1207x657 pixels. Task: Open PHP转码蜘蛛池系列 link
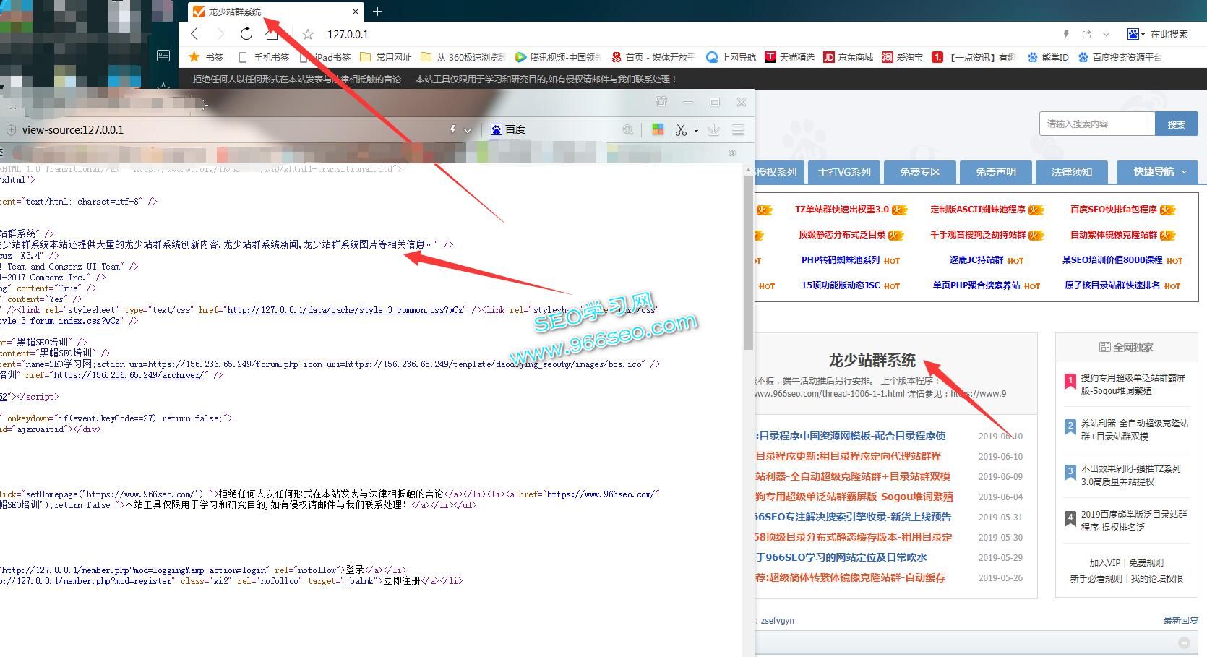coord(841,260)
